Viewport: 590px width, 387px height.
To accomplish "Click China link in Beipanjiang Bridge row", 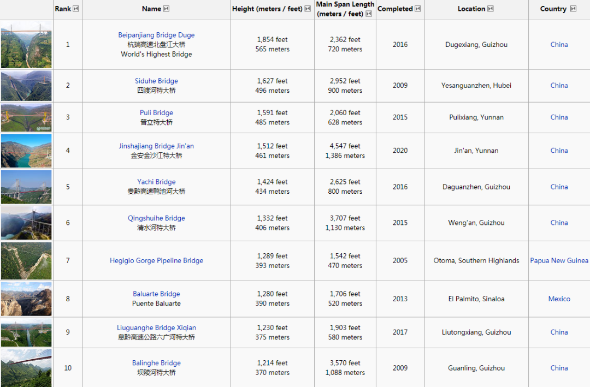I will tap(559, 44).
